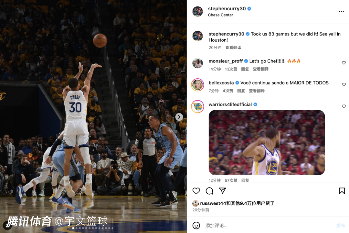Like the post with the heart icon

[x=196, y=191]
